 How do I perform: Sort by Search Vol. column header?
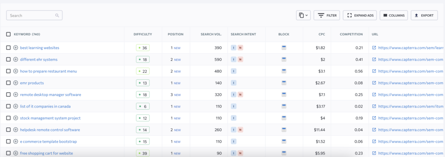click(x=211, y=34)
